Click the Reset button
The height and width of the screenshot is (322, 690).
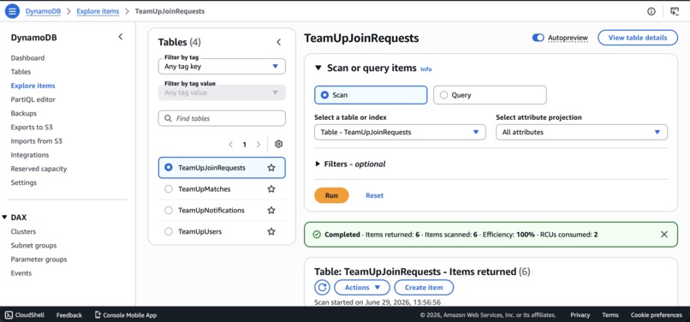pyautogui.click(x=374, y=195)
